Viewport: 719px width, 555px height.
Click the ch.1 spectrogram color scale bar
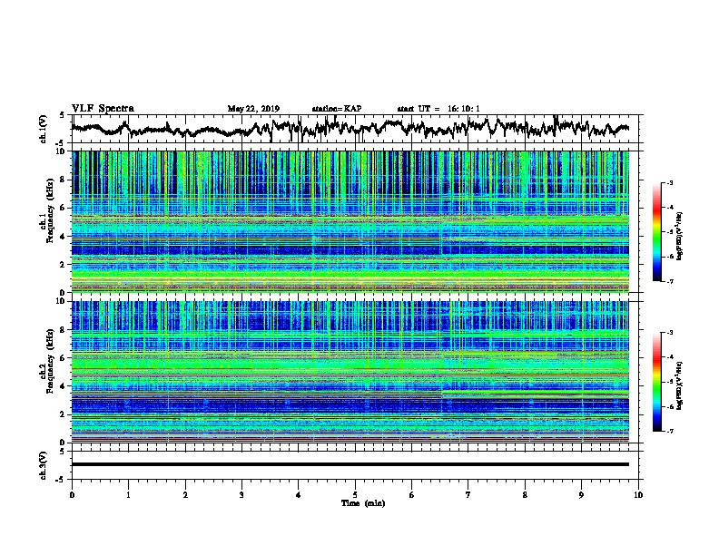pyautogui.click(x=656, y=232)
